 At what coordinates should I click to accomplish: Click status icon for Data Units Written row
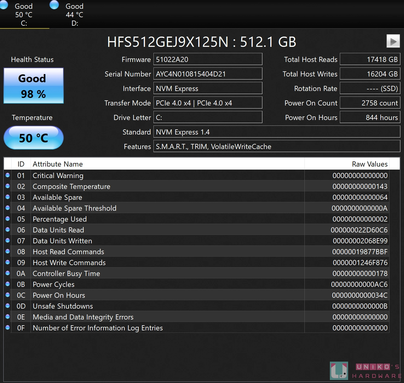pyautogui.click(x=8, y=240)
